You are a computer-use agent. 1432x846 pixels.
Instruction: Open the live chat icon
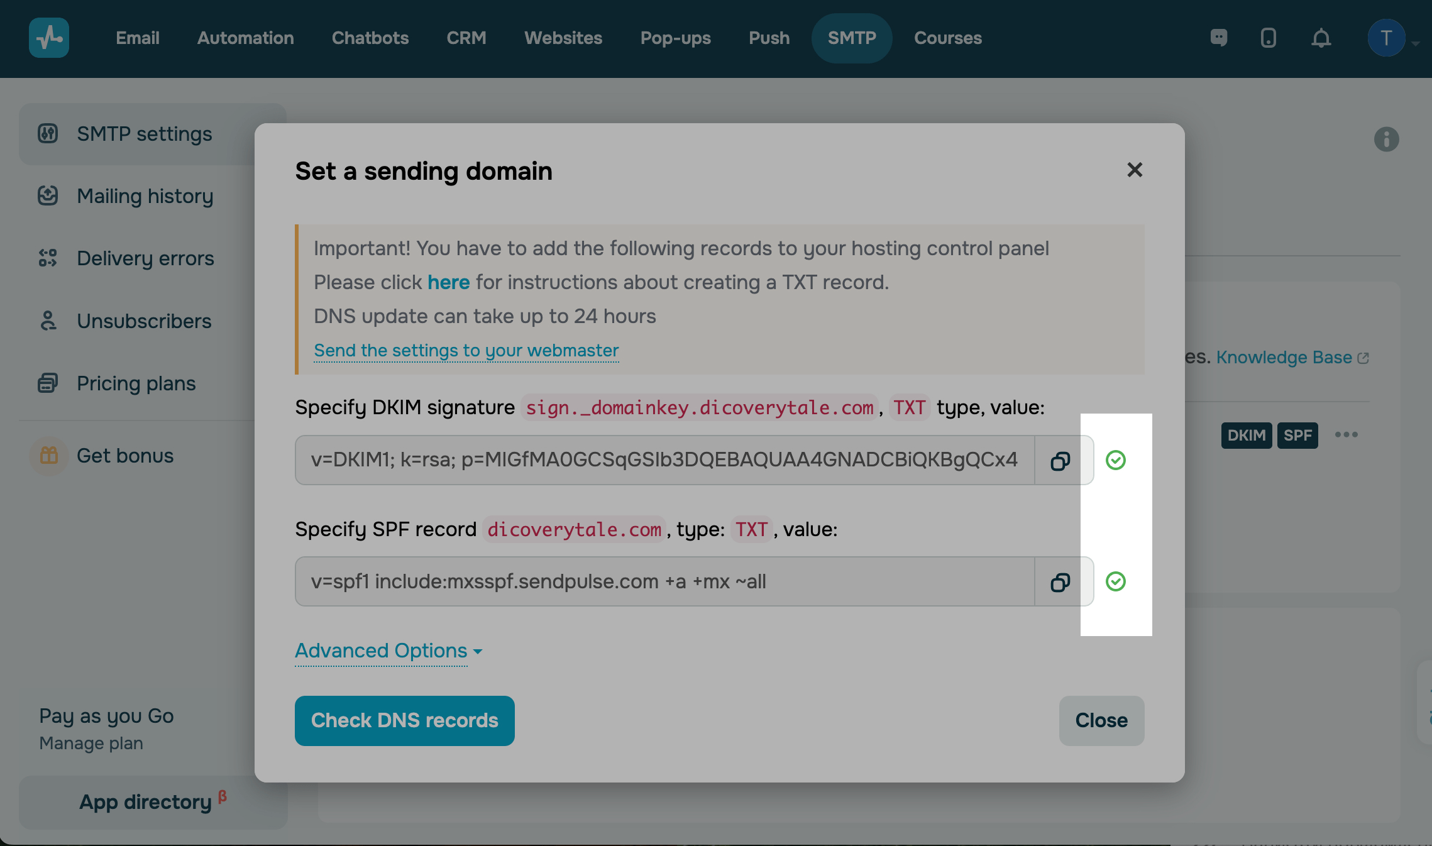pyautogui.click(x=1218, y=38)
